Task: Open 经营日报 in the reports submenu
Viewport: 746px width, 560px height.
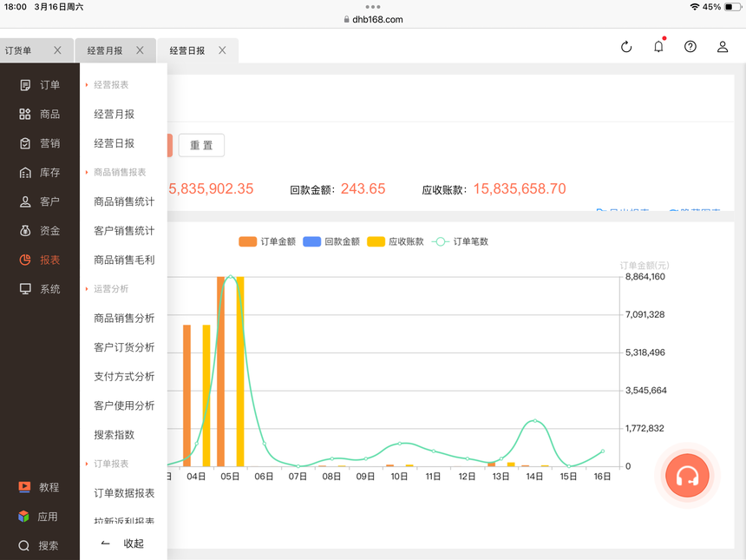Action: click(115, 143)
